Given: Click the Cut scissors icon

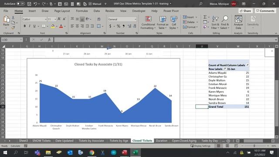Looking at the screenshot, I should (13, 17).
